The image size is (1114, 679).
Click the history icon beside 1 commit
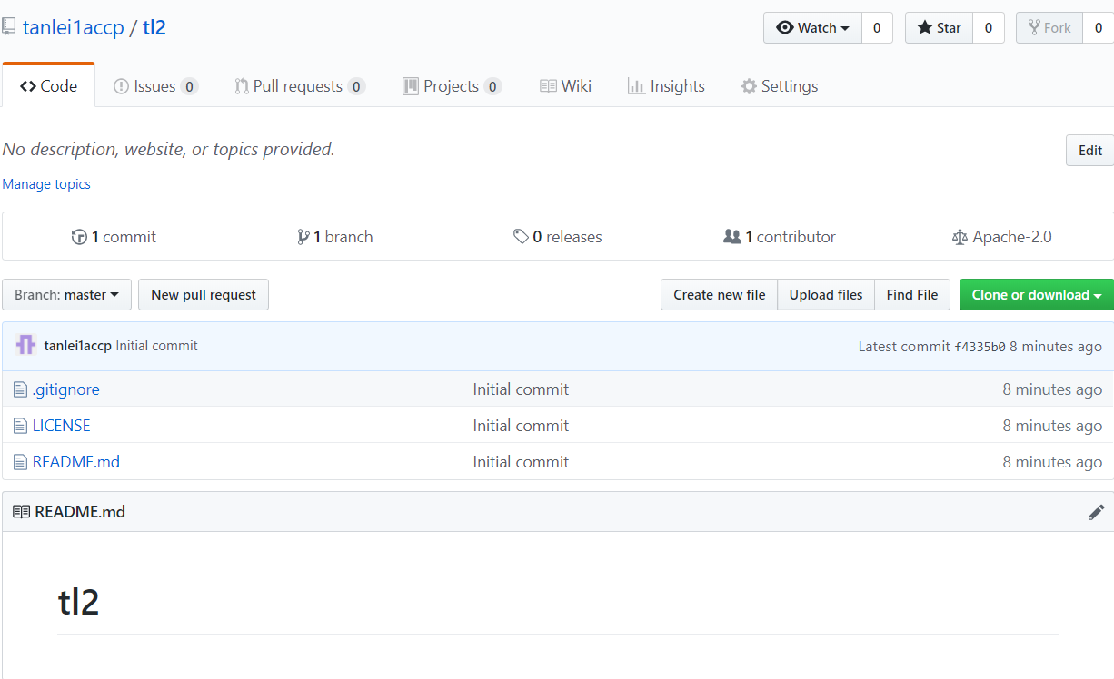pyautogui.click(x=79, y=237)
